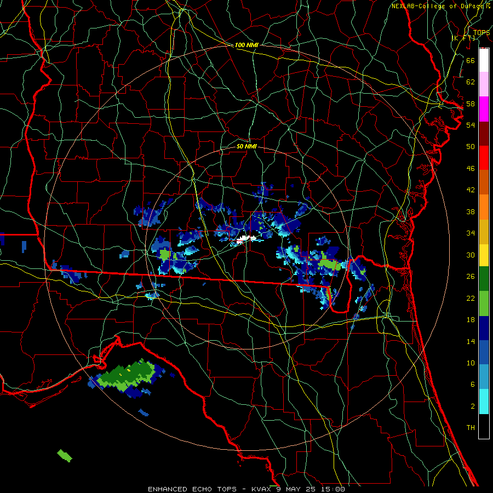Click the isolated green echo at bottom left

pos(65,456)
